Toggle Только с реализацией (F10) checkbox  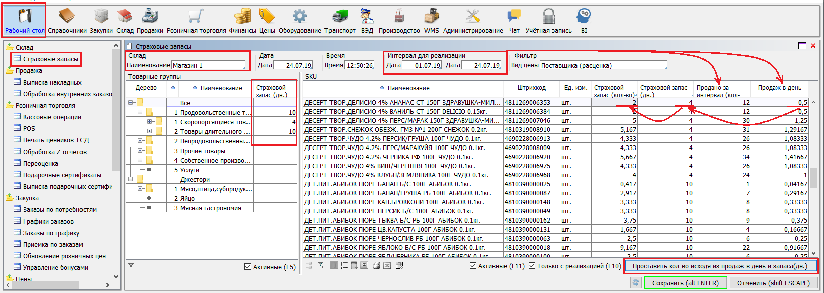click(532, 266)
